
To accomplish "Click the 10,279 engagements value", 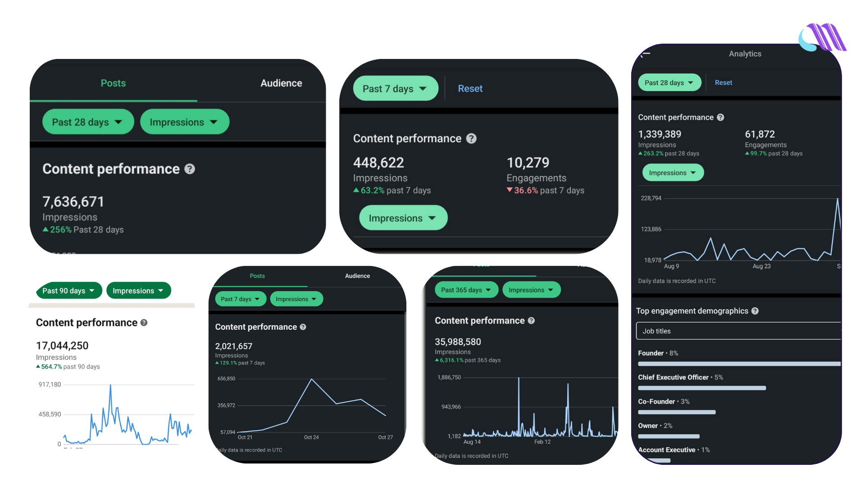I will click(x=528, y=162).
